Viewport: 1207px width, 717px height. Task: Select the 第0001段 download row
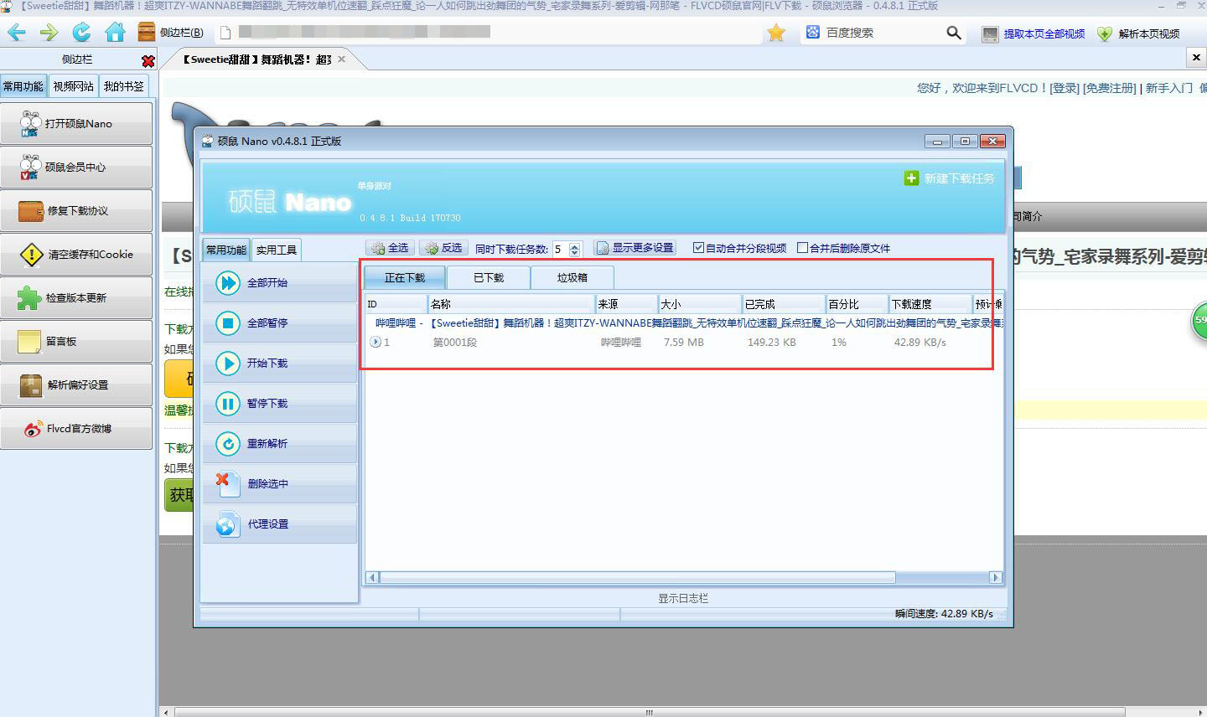click(684, 343)
